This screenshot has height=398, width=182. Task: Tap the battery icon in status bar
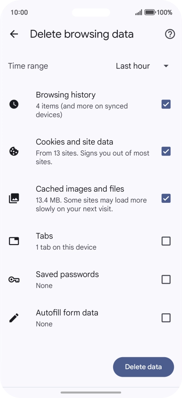point(150,12)
